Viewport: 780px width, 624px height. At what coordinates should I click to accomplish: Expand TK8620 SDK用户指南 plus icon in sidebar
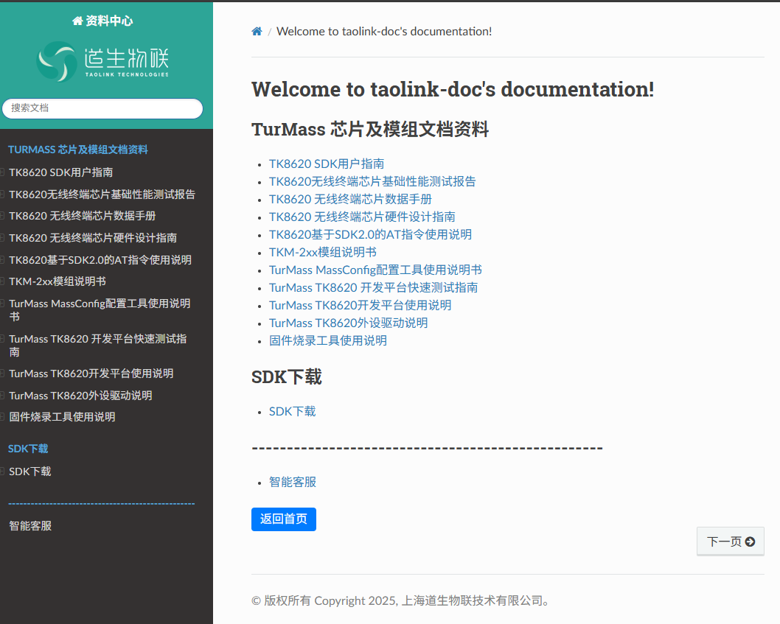[x=2, y=172]
